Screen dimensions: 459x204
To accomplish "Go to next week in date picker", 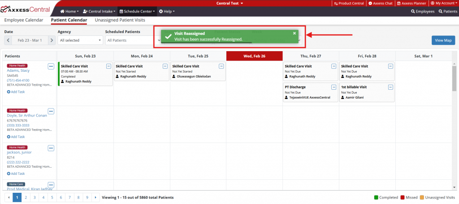I will [x=52, y=40].
